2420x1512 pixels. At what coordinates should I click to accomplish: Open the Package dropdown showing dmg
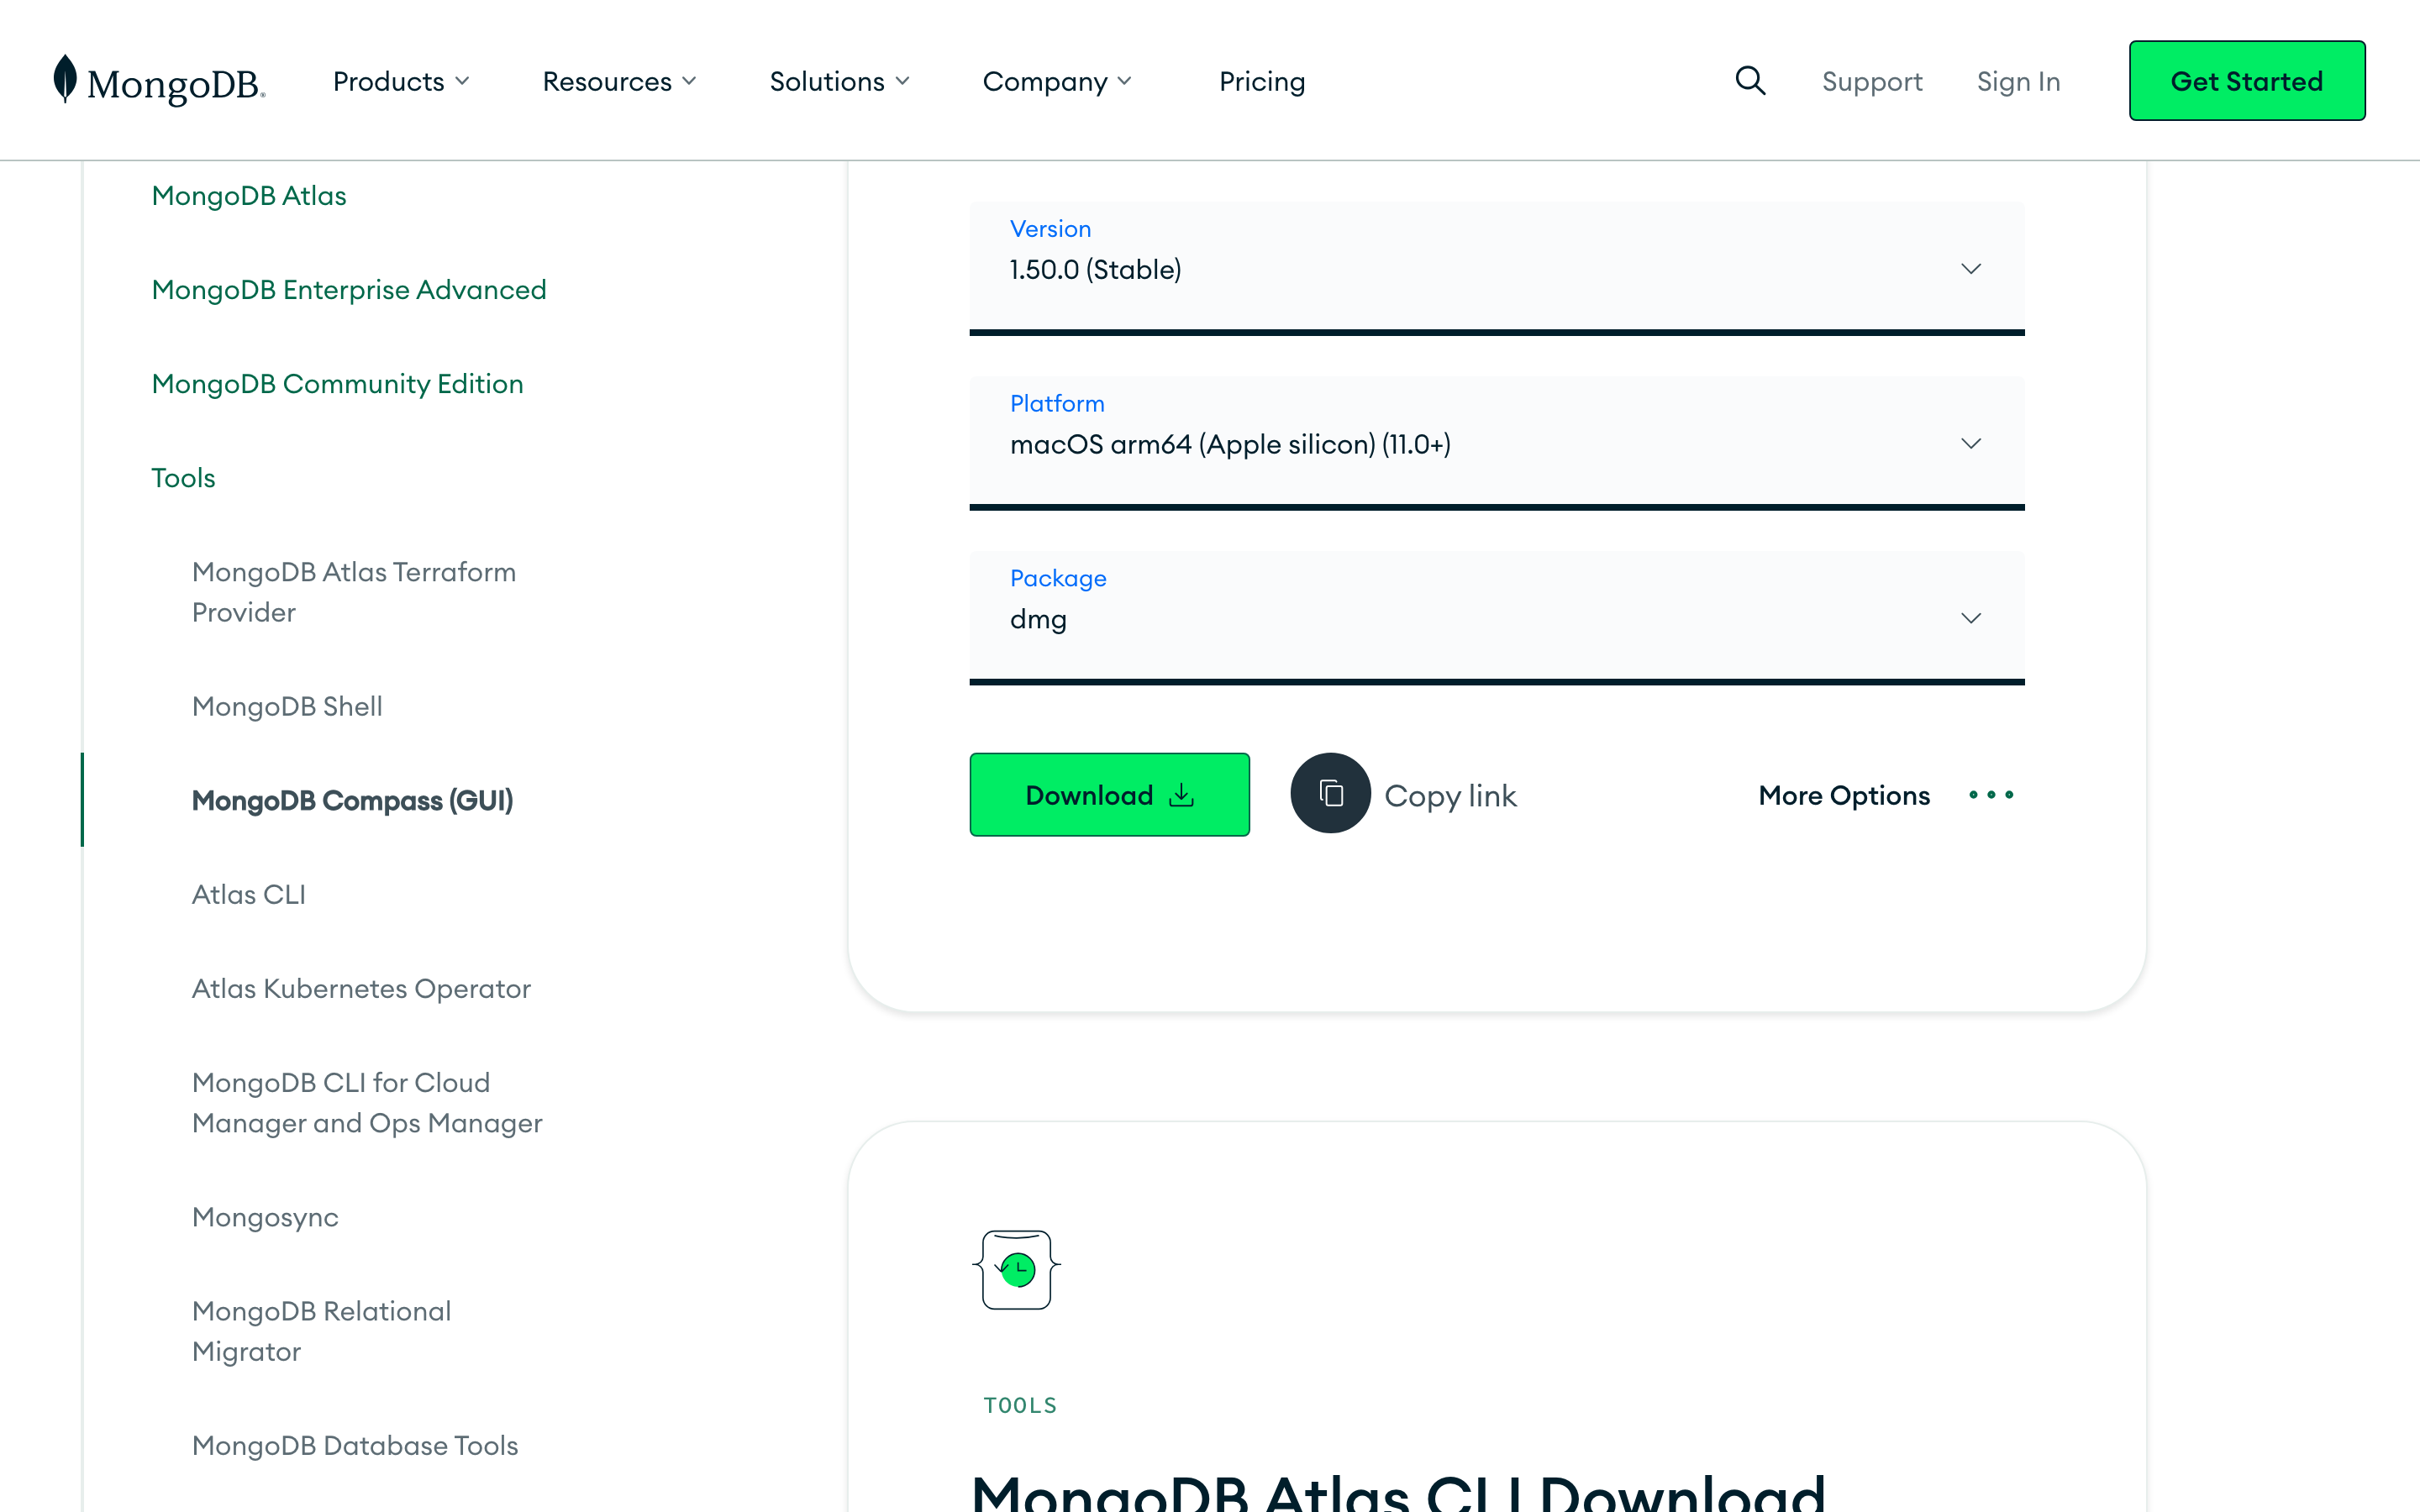point(1497,617)
